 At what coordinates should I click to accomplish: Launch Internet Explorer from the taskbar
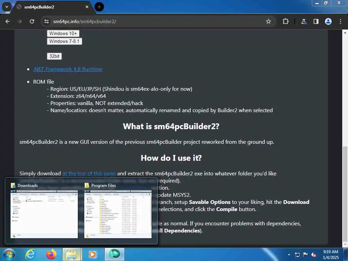click(30, 254)
